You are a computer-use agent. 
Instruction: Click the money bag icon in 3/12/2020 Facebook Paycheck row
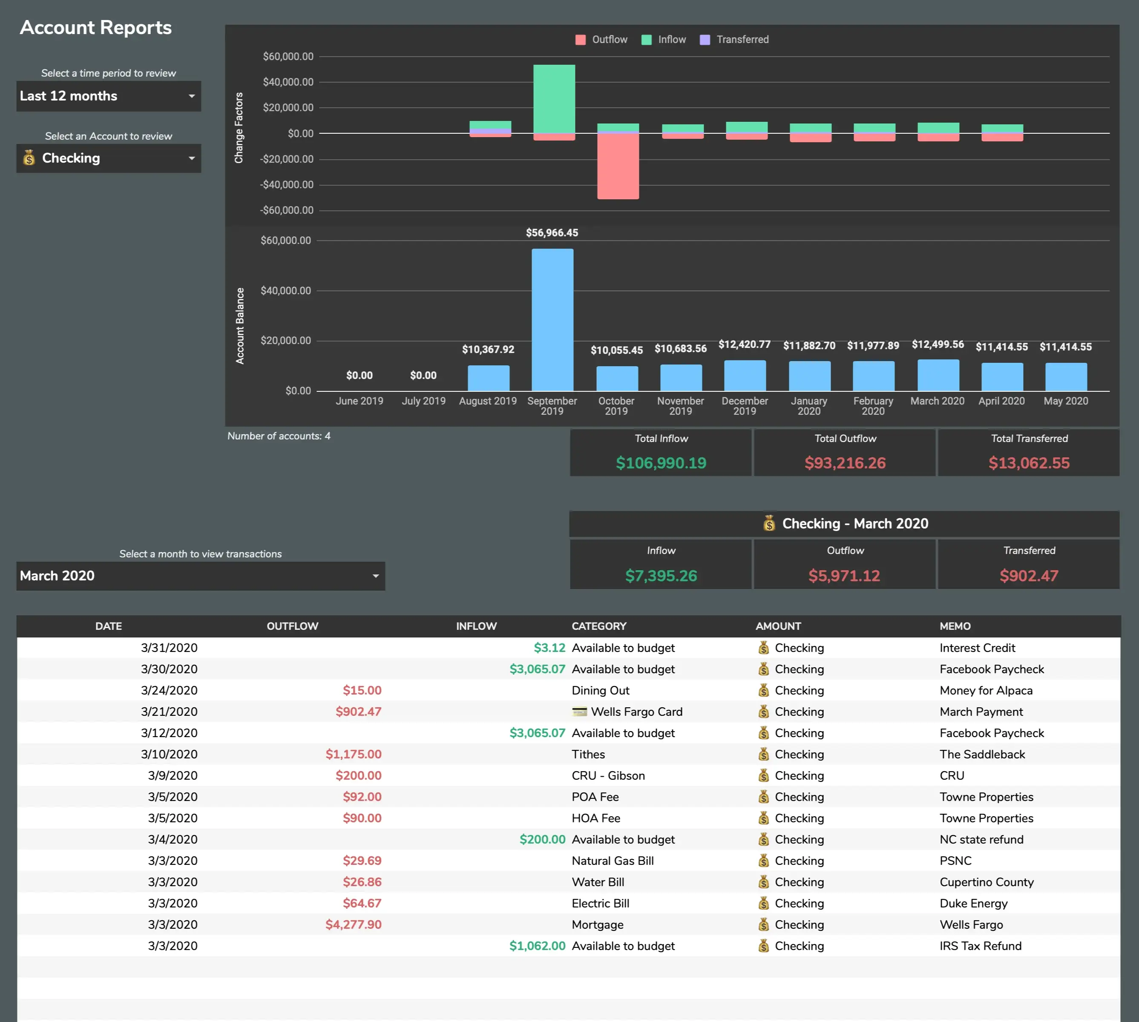click(x=763, y=733)
